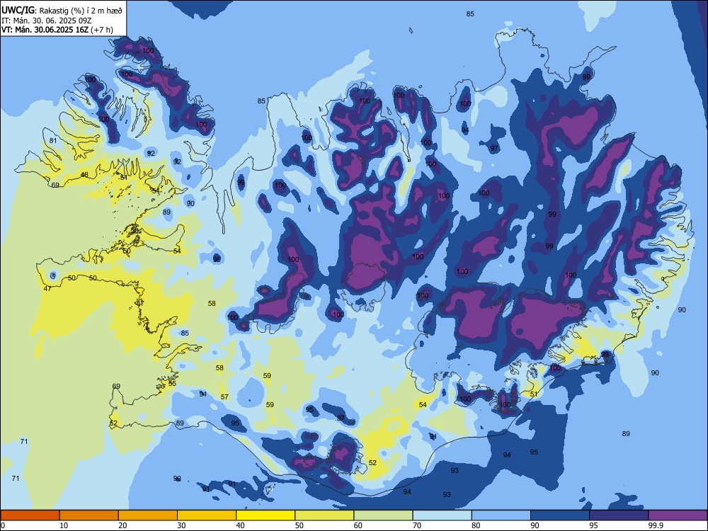708x531 pixels.
Task: Click the humidity value '55' on the map
Action: [x=172, y=383]
